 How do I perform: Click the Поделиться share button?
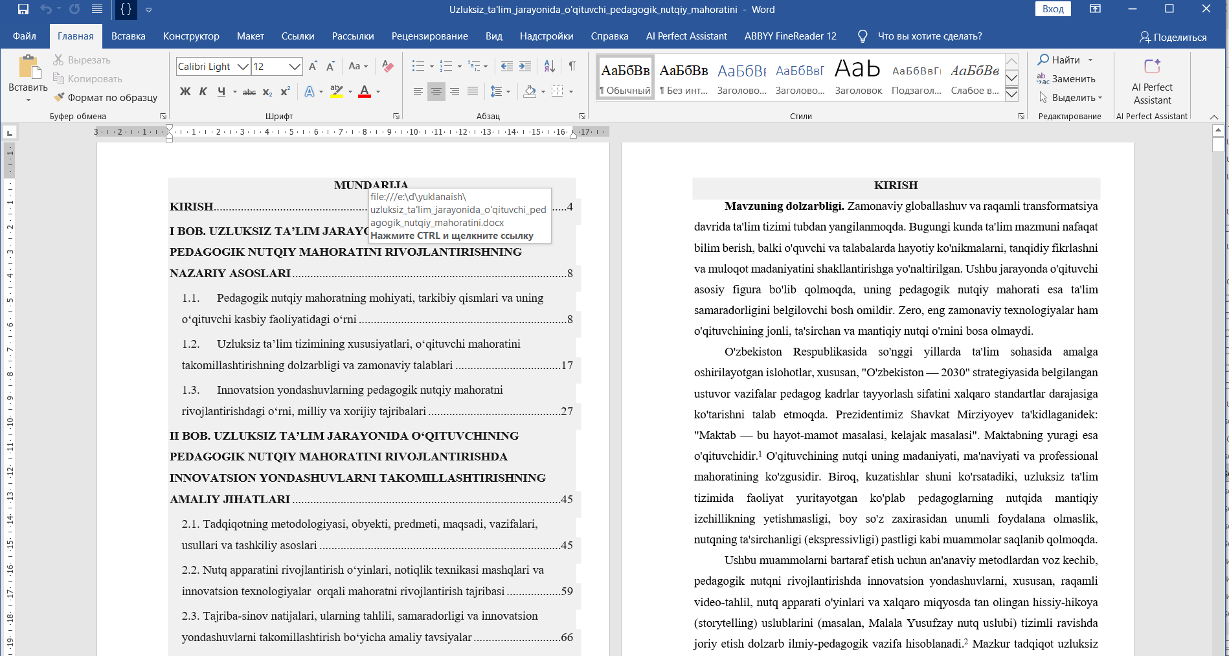1173,37
